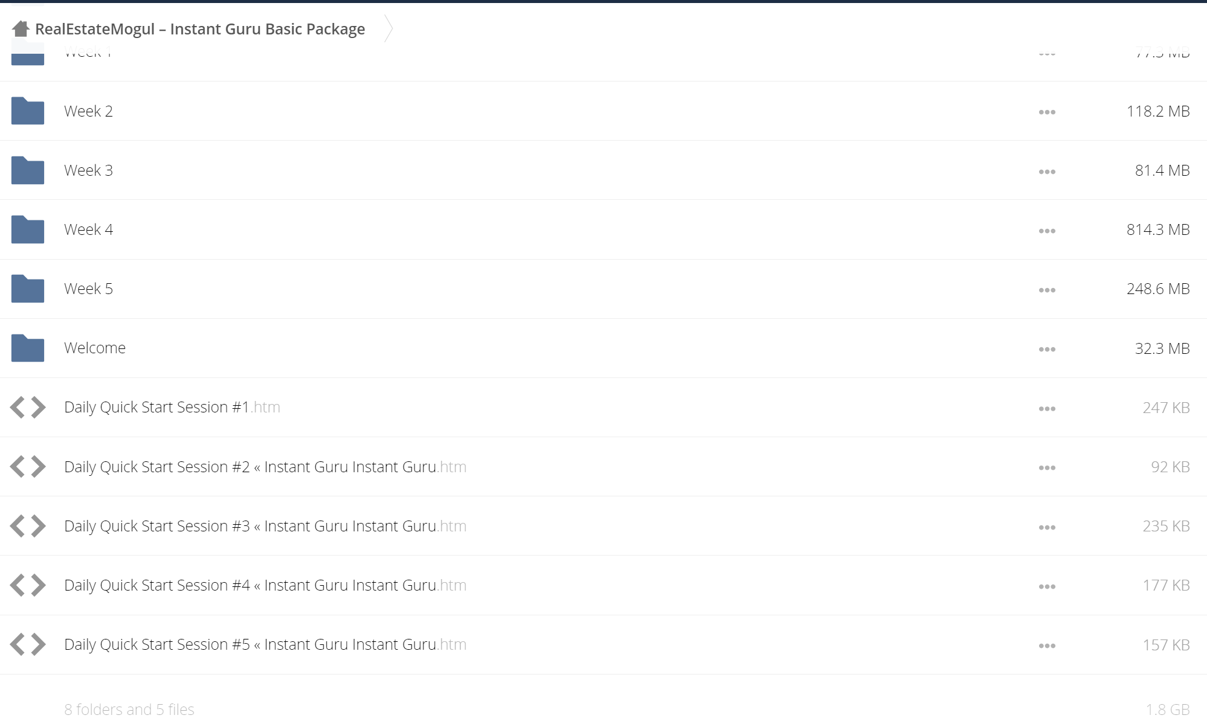Open more options for Session #1 file
Screen dimensions: 1207x721
click(x=1047, y=409)
